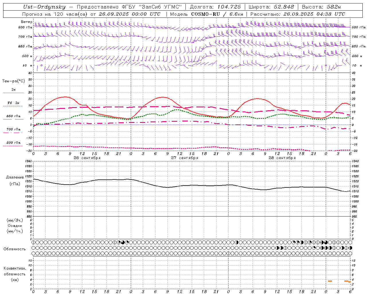Click the 'Давление' pressure panel label
Image resolution: width=367 pixels, height=294 pixels.
[x=15, y=177]
